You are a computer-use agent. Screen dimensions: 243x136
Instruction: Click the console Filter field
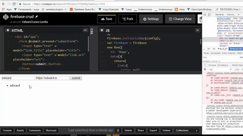click(x=237, y=70)
